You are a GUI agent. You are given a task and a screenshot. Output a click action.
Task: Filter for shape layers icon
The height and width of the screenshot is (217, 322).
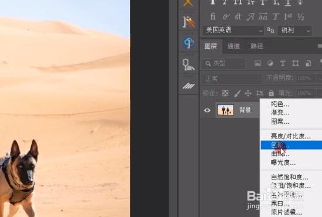295,63
